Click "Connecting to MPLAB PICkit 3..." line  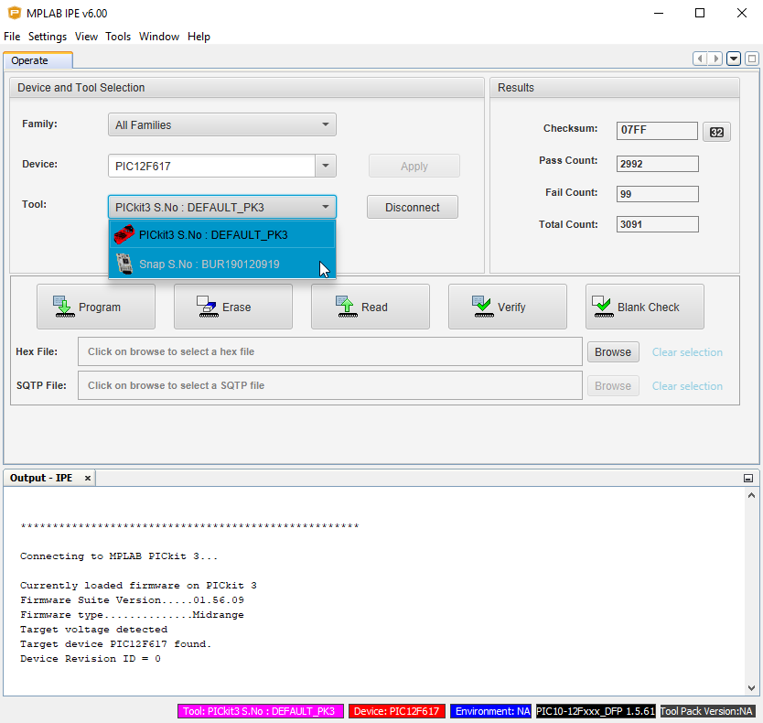119,556
